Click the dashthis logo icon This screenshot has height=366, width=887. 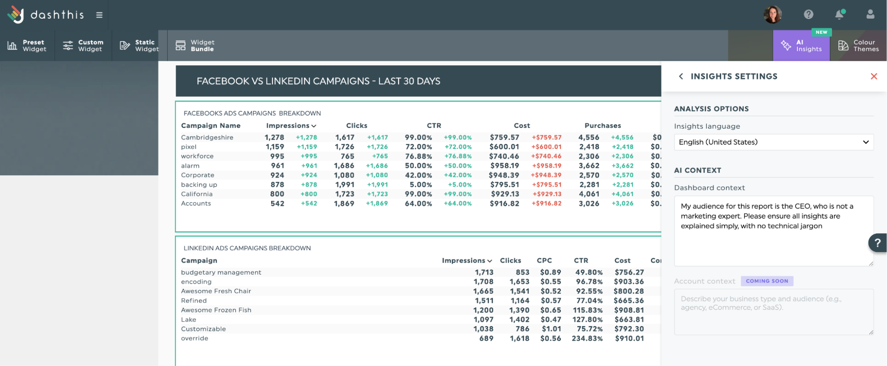coord(16,15)
